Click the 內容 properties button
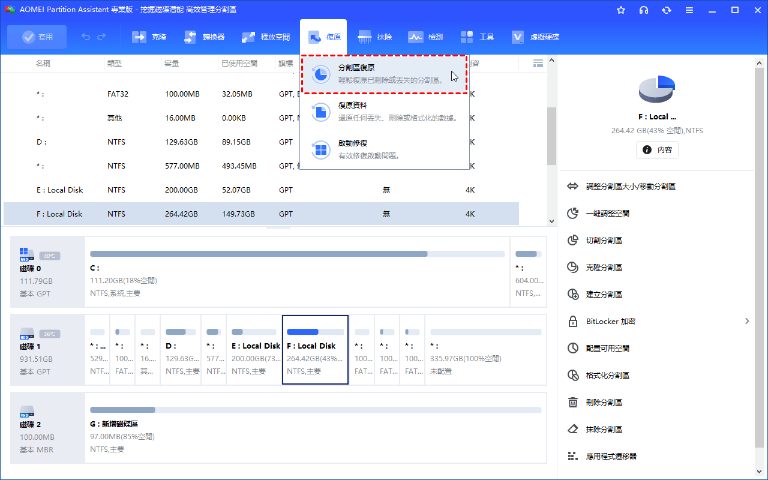The width and height of the screenshot is (768, 480). click(657, 150)
